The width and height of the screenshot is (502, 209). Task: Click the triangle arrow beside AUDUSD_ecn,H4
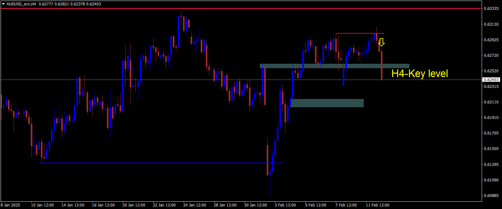[3, 4]
